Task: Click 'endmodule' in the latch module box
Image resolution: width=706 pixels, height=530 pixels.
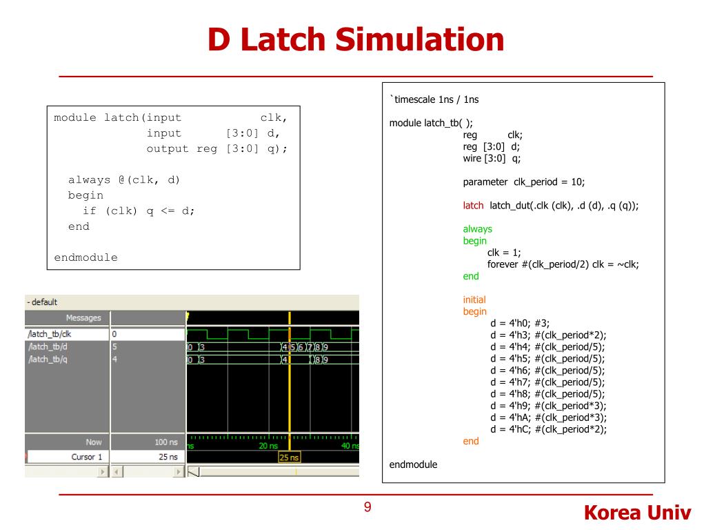Action: [85, 257]
